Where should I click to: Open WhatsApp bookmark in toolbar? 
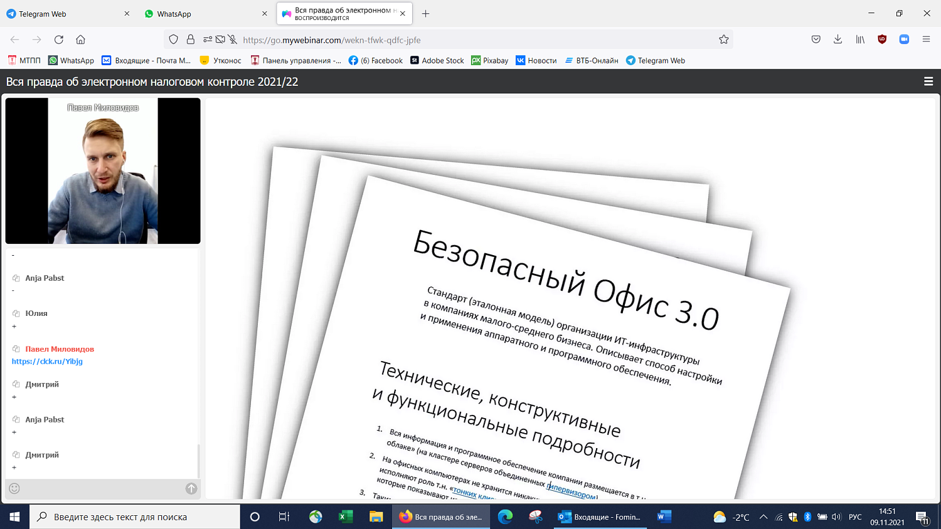click(72, 61)
